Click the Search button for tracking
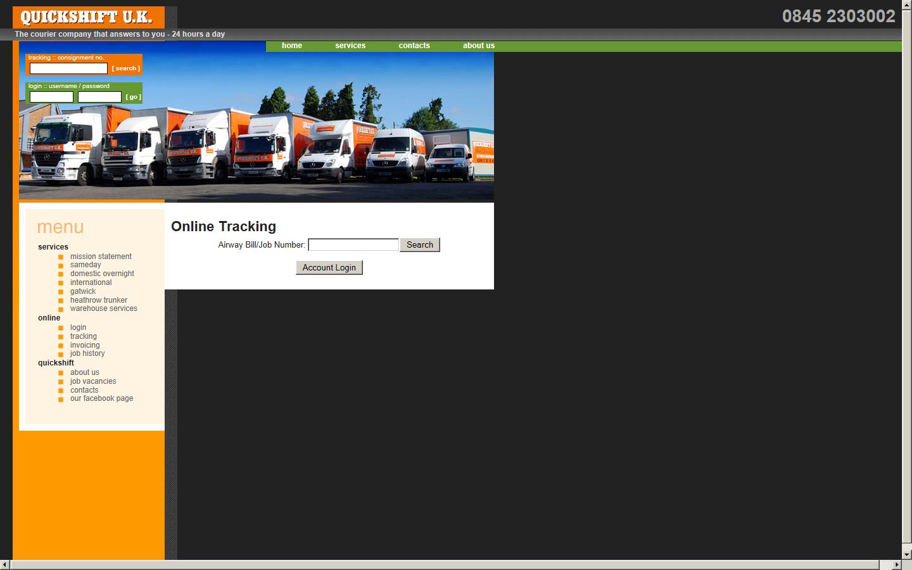The image size is (912, 570). pyautogui.click(x=420, y=244)
